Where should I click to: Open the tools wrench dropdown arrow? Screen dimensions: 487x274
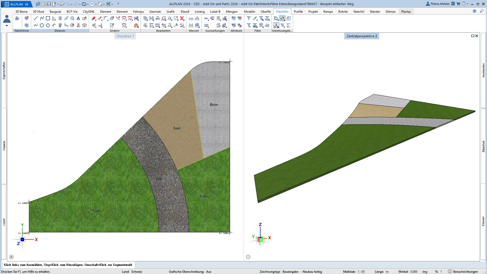[x=112, y=4]
